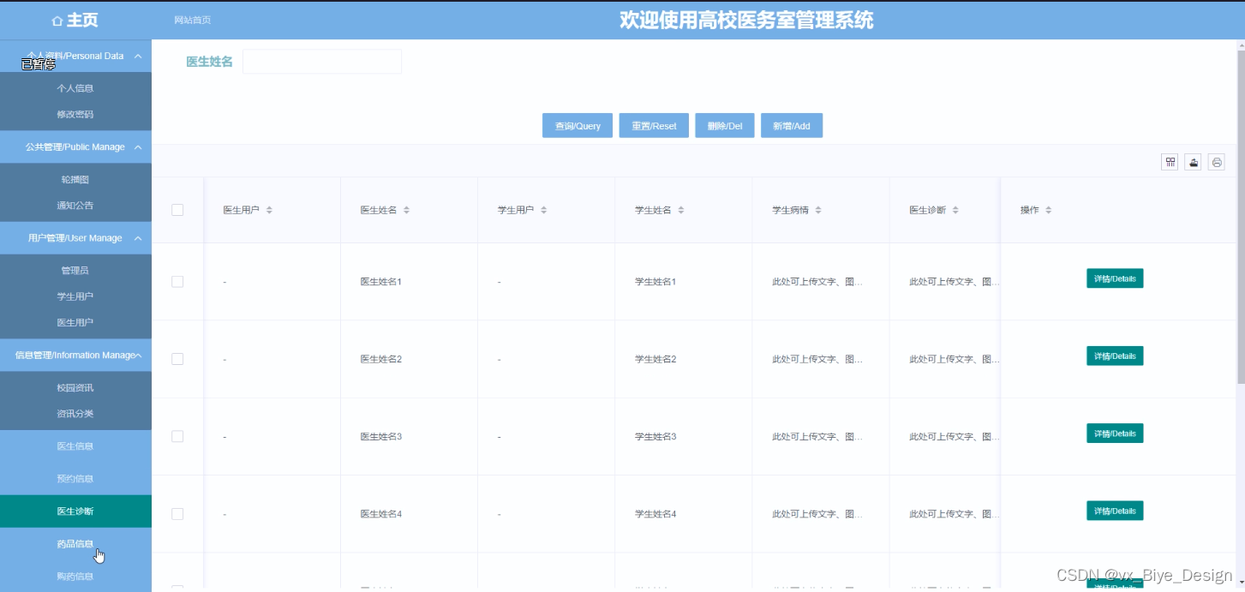Image resolution: width=1245 pixels, height=592 pixels.
Task: Sort by 医生诊断 column arrows
Action: coord(955,210)
